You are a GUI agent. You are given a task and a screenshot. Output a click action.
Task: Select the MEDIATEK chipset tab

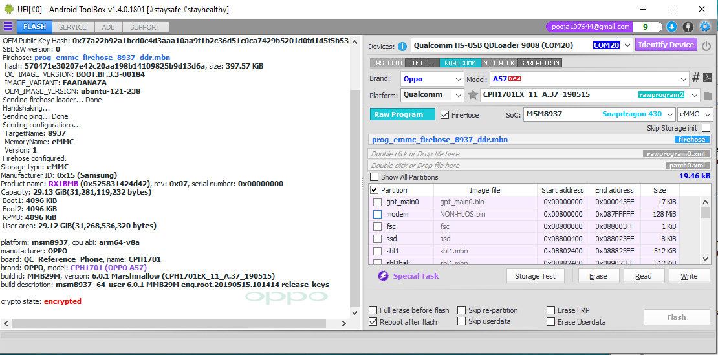(x=499, y=63)
